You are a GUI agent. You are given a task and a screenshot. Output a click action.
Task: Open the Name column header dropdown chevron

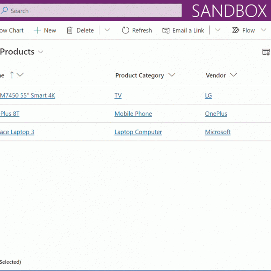tap(20, 75)
